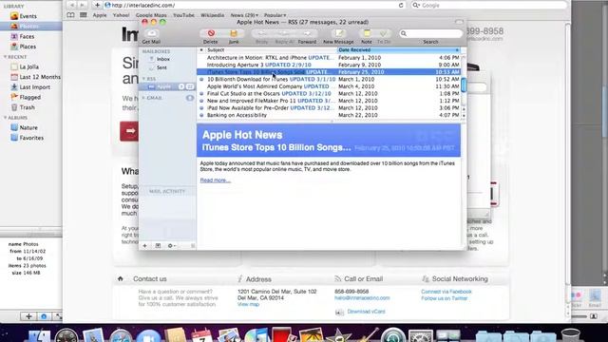Screen dimensions: 608x342
Task: Select 'Final Cut Studio at the Oscars' message
Action: click(329, 93)
